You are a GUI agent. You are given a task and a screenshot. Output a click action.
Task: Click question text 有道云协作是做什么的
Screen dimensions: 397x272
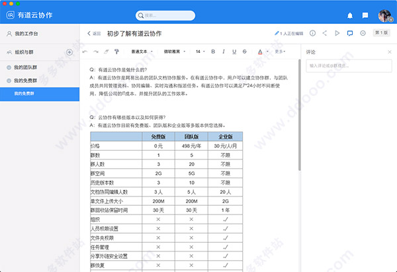tap(122, 70)
